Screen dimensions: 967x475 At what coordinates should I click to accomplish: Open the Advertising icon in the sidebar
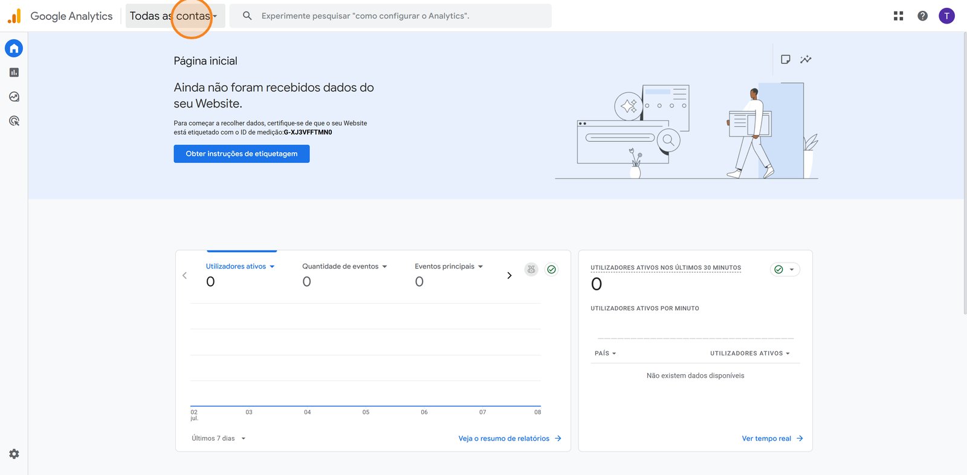coord(14,121)
